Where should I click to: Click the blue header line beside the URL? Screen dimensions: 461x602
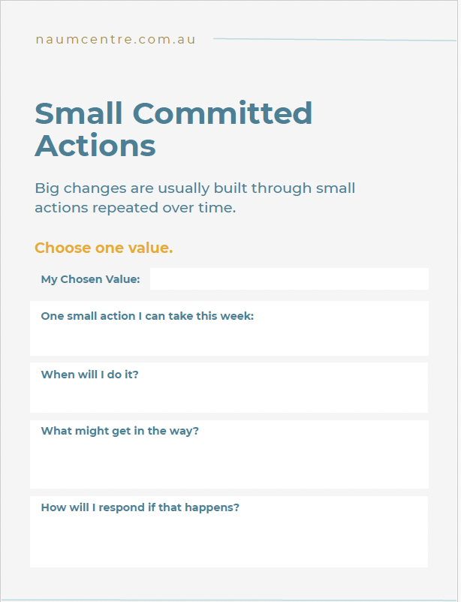[335, 40]
